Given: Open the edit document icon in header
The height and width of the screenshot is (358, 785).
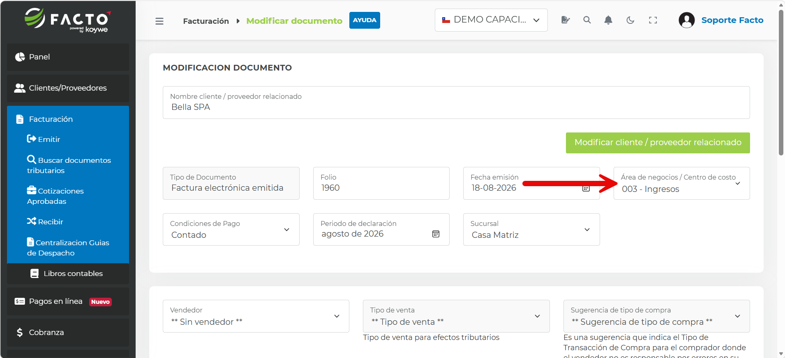Looking at the screenshot, I should point(566,20).
